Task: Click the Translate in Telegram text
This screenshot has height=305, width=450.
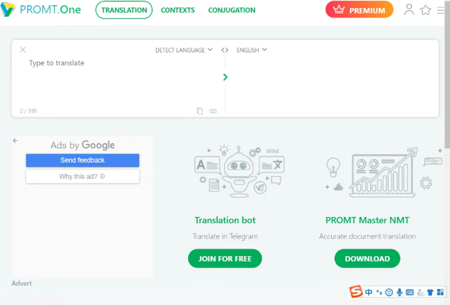Action: click(225, 236)
